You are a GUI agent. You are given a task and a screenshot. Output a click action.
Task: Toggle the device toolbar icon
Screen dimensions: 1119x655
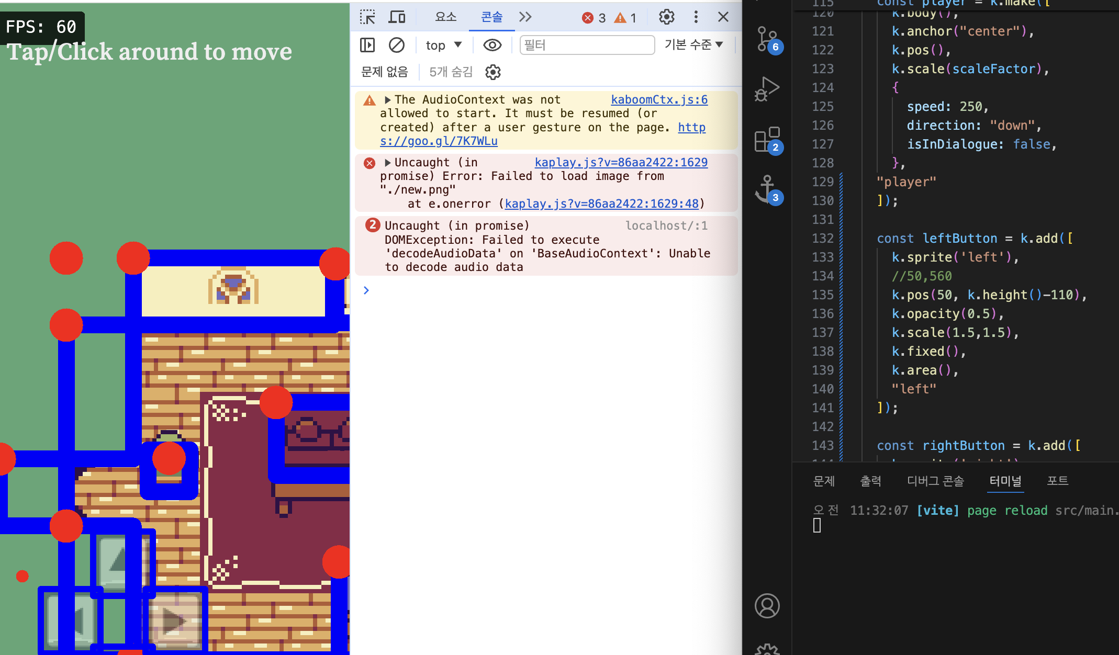(x=397, y=17)
